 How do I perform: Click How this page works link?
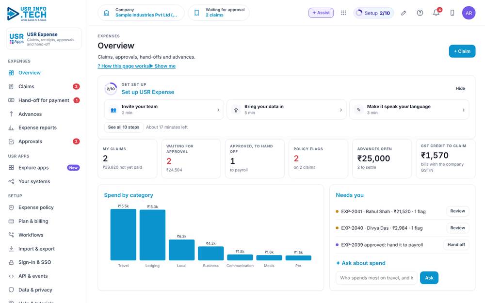click(x=123, y=66)
